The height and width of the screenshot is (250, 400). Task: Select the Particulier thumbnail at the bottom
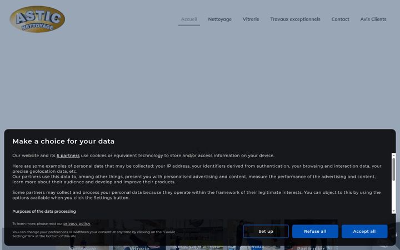tap(311, 234)
